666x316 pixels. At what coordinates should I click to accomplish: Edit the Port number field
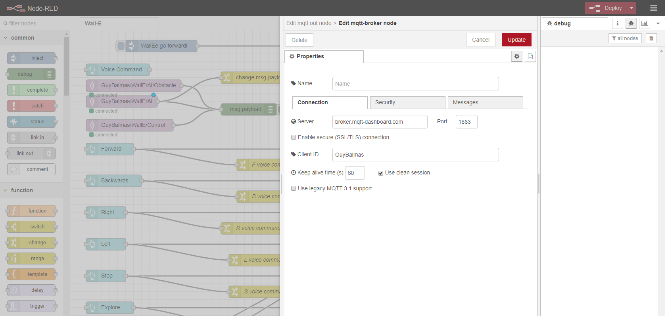466,122
